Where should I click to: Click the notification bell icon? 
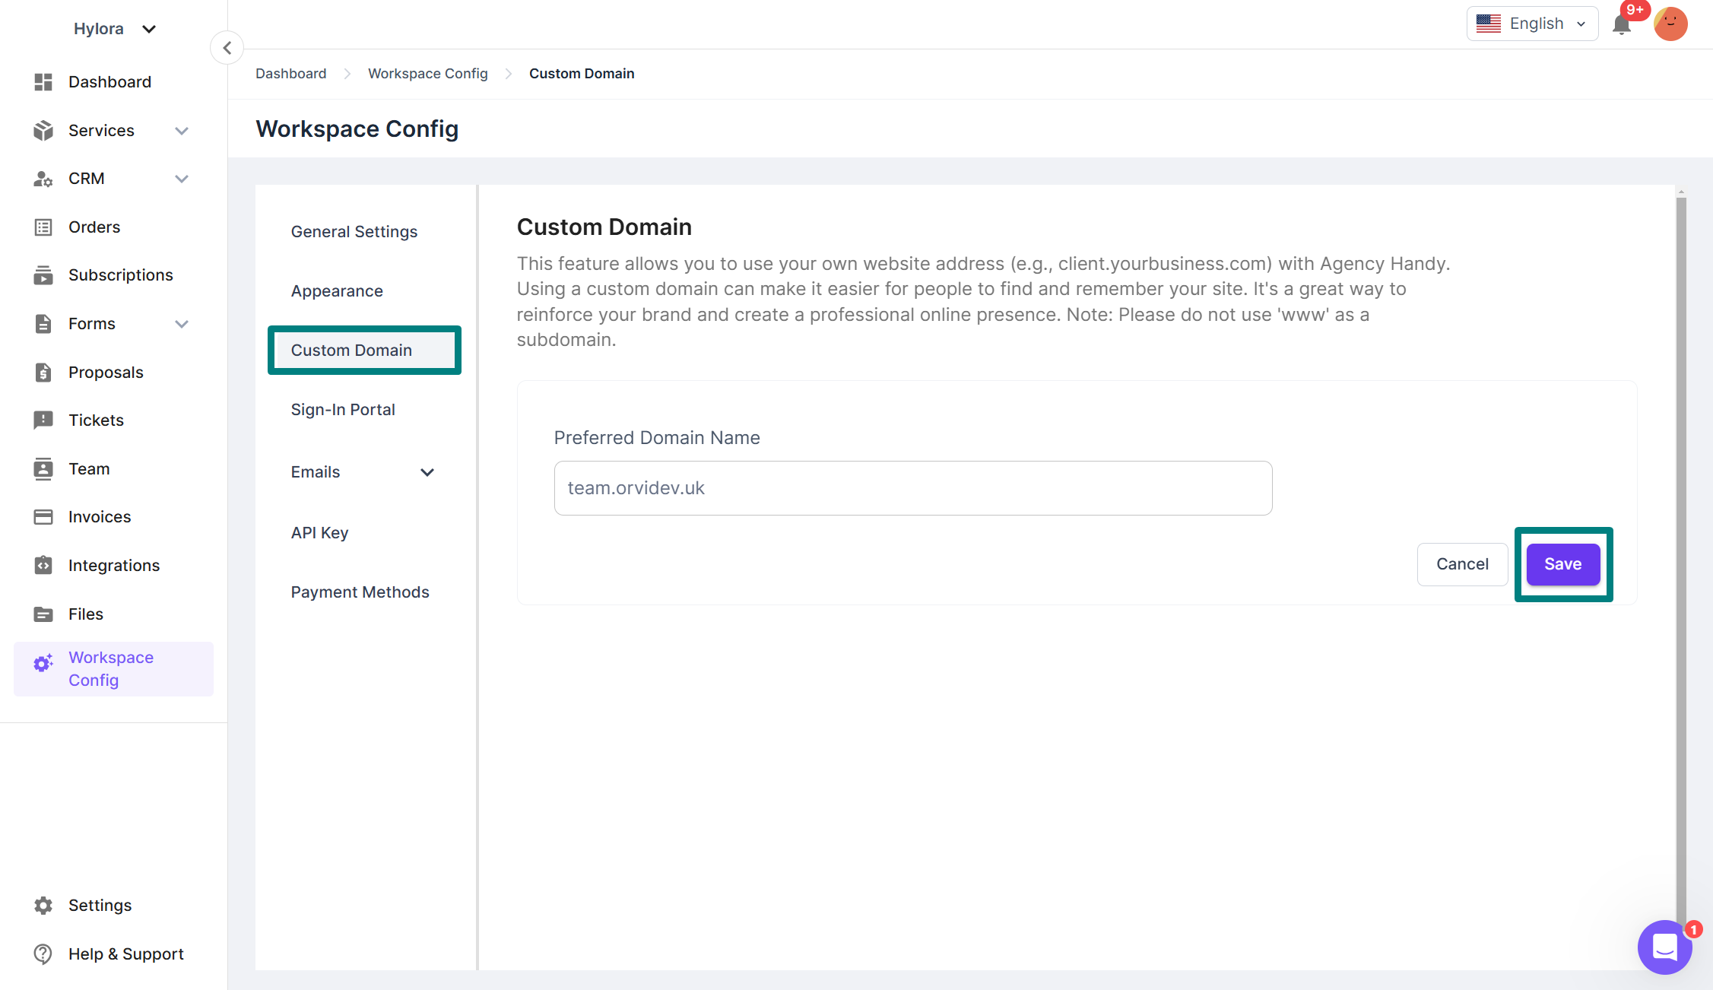[1621, 25]
